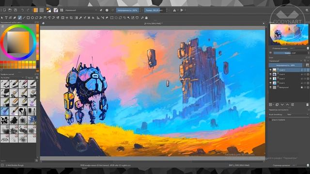Open the brush blending mode dropdown
The width and height of the screenshot is (310, 174).
click(x=81, y=10)
